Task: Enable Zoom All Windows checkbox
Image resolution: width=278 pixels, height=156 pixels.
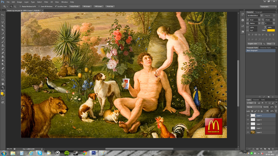Action: [x=39, y=6]
